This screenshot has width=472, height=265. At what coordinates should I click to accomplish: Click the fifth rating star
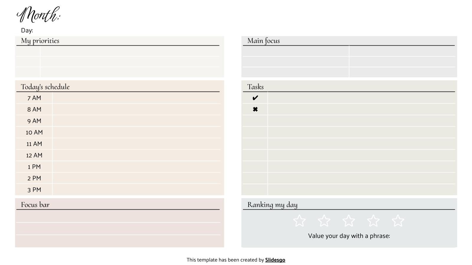pyautogui.click(x=398, y=221)
